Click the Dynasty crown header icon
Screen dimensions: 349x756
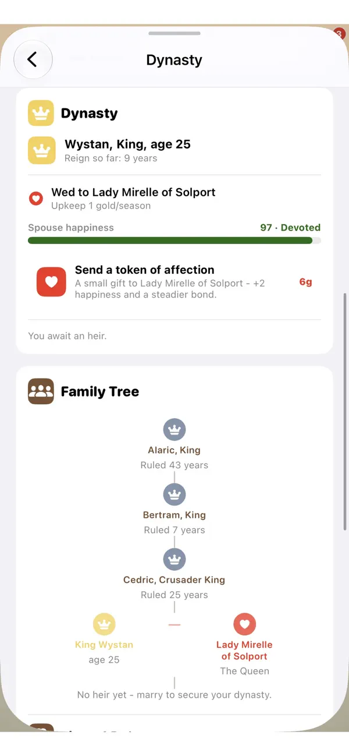[x=41, y=113]
